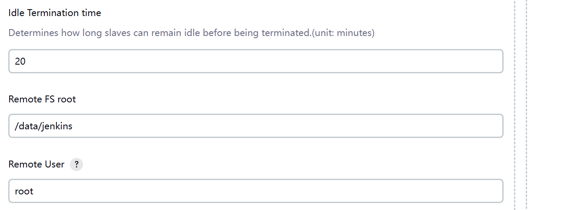This screenshot has height=210, width=564.
Task: Click the right dashed vertical divider line
Action: (x=526, y=104)
